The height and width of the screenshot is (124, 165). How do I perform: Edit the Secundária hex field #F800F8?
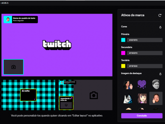(144, 53)
